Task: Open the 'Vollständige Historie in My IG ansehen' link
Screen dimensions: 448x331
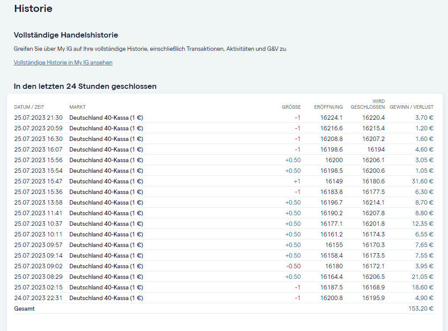Action: (x=63, y=63)
